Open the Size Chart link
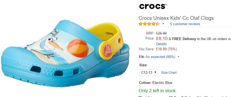The height and width of the screenshot is (97, 231). (169, 73)
